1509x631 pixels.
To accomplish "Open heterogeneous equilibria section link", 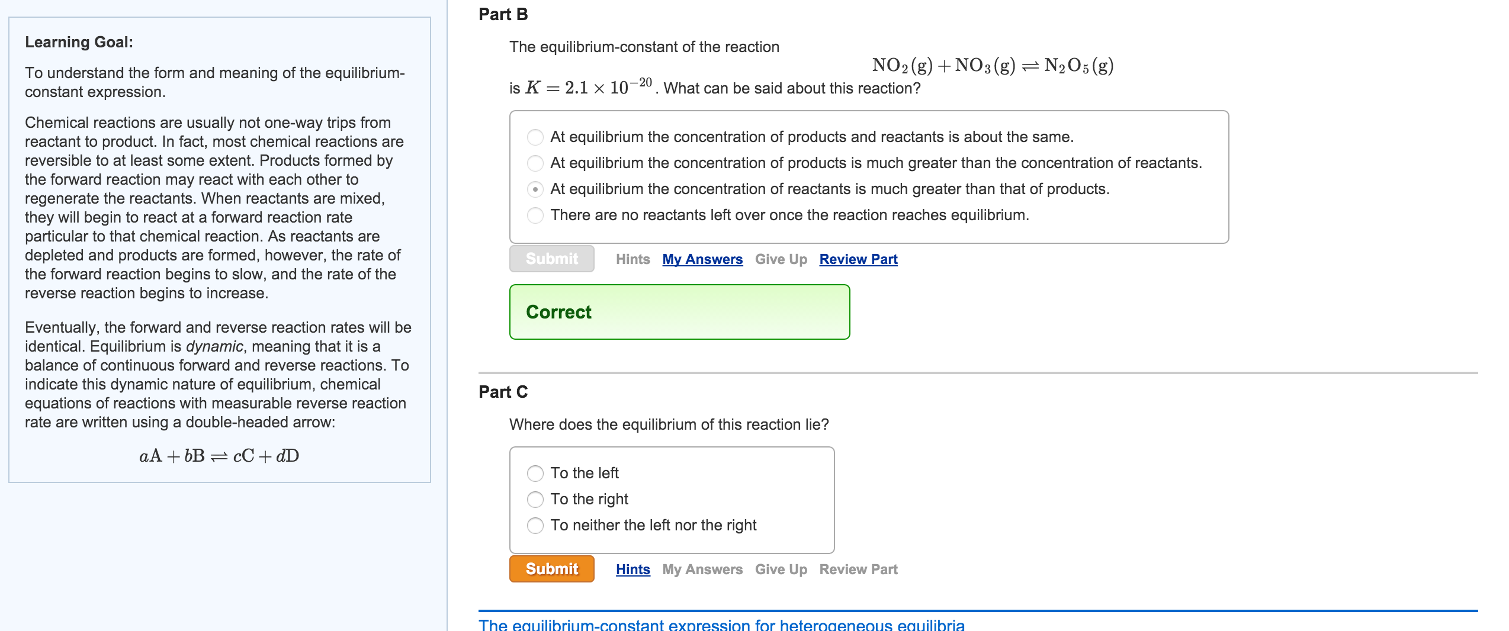I will click(x=721, y=624).
